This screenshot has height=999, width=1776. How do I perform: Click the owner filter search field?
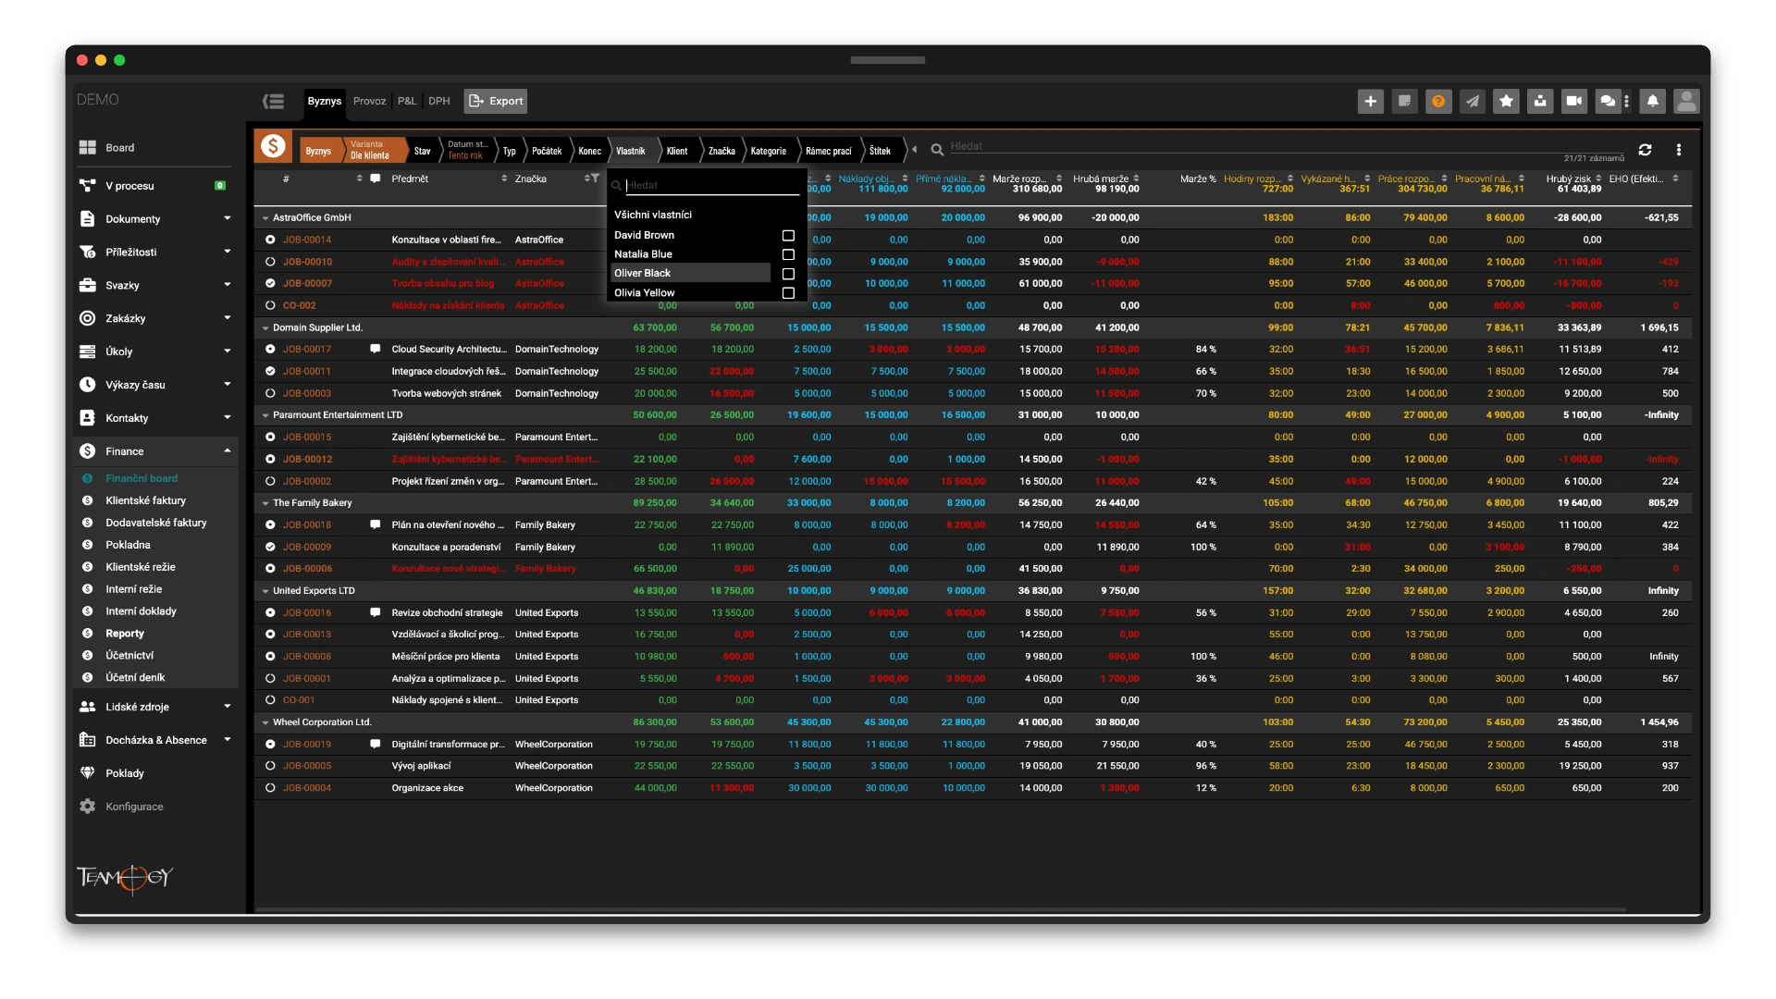pos(710,186)
